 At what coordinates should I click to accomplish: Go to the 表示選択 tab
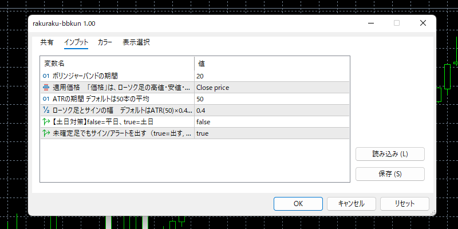click(136, 42)
